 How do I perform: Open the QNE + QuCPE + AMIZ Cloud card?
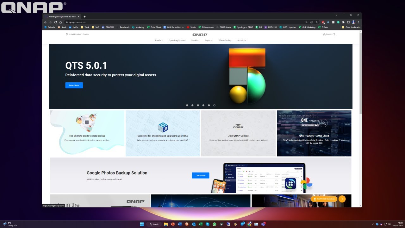click(314, 133)
